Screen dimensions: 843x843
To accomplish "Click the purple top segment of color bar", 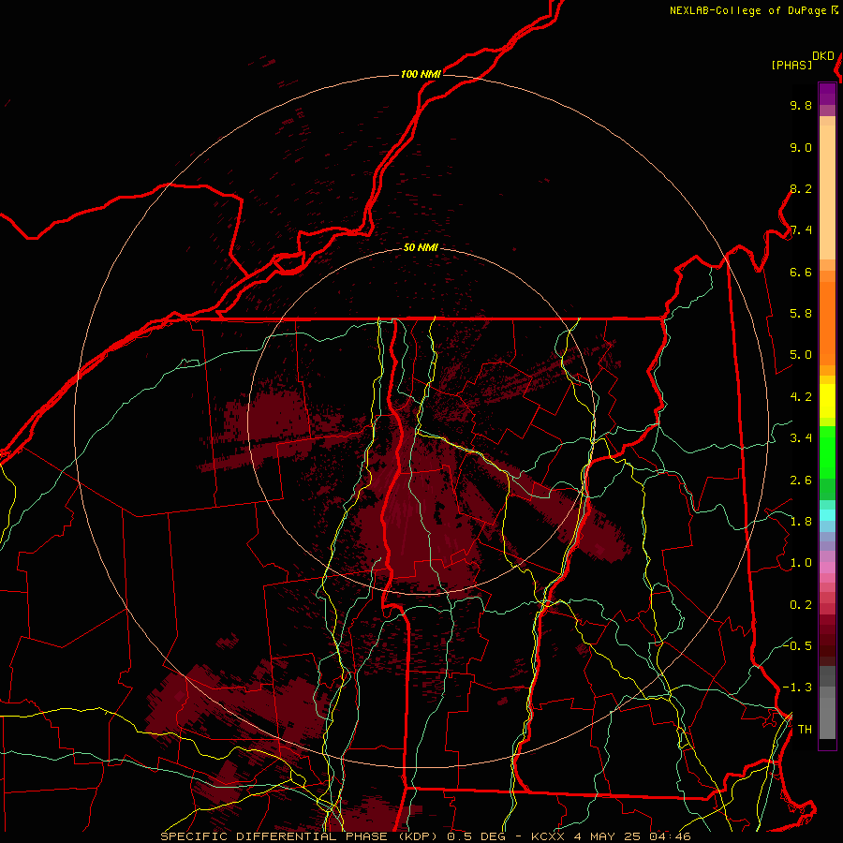I will (827, 94).
